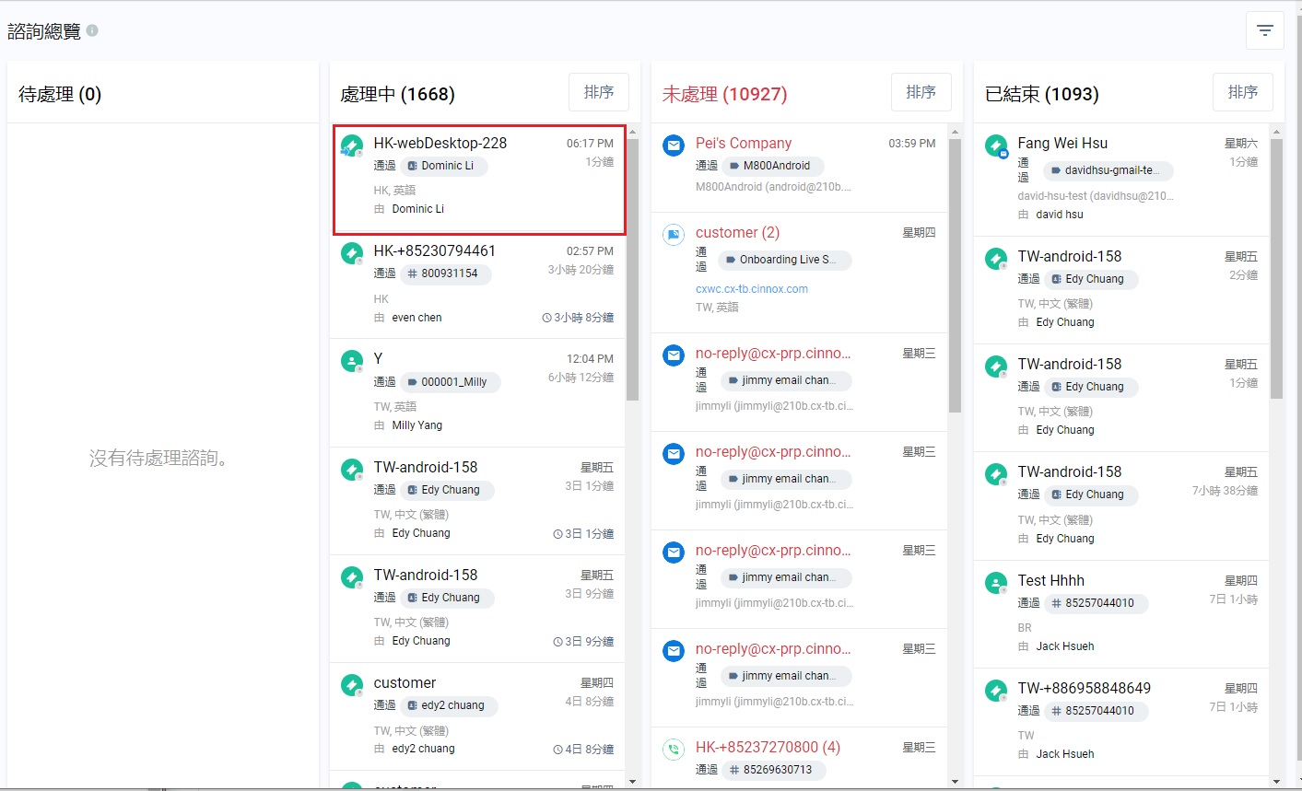Click the up arrow of 已結束 scrollbar
This screenshot has height=791, width=1302.
(1276, 131)
